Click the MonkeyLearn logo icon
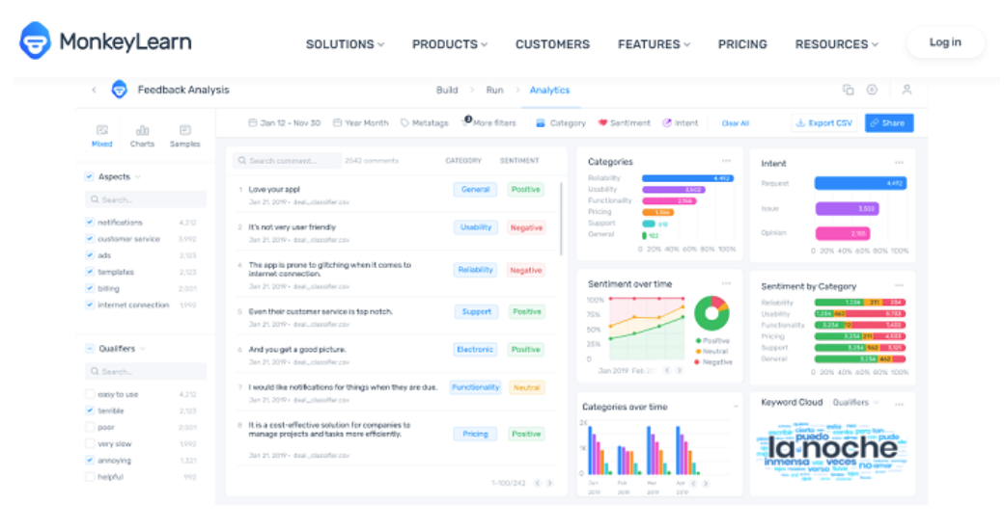 coord(35,40)
